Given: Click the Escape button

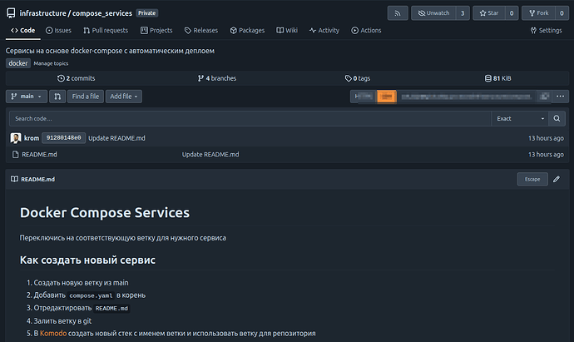Looking at the screenshot, I should point(532,179).
